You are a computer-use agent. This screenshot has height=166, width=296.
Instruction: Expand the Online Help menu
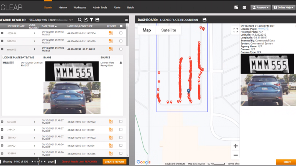[x=283, y=7]
